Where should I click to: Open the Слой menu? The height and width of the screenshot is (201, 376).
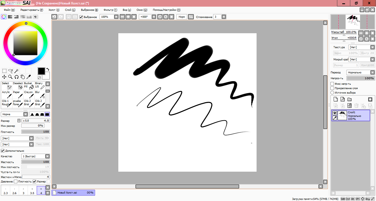(x=70, y=10)
